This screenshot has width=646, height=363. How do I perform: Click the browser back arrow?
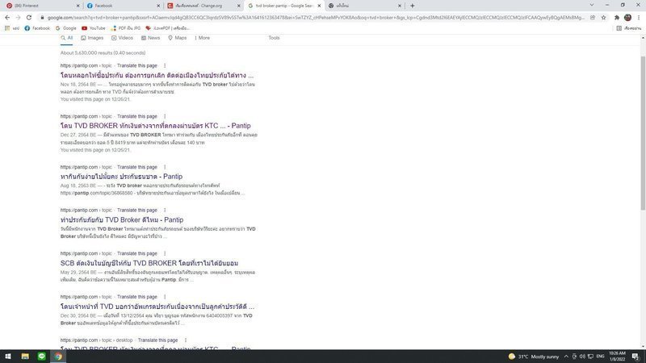pyautogui.click(x=6, y=17)
